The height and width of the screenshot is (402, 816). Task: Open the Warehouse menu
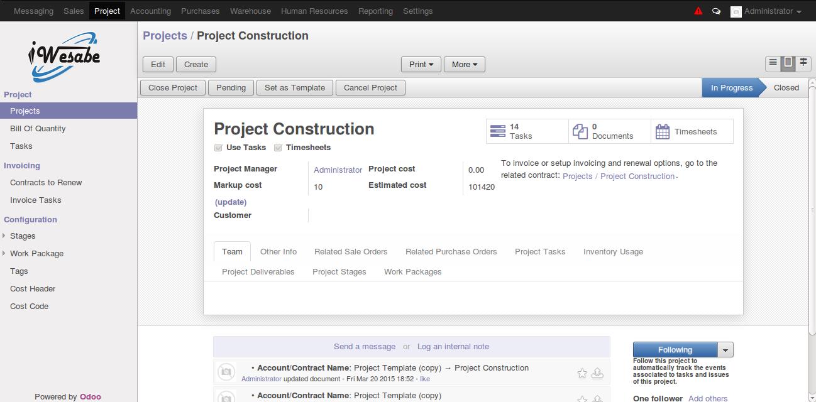click(x=250, y=11)
